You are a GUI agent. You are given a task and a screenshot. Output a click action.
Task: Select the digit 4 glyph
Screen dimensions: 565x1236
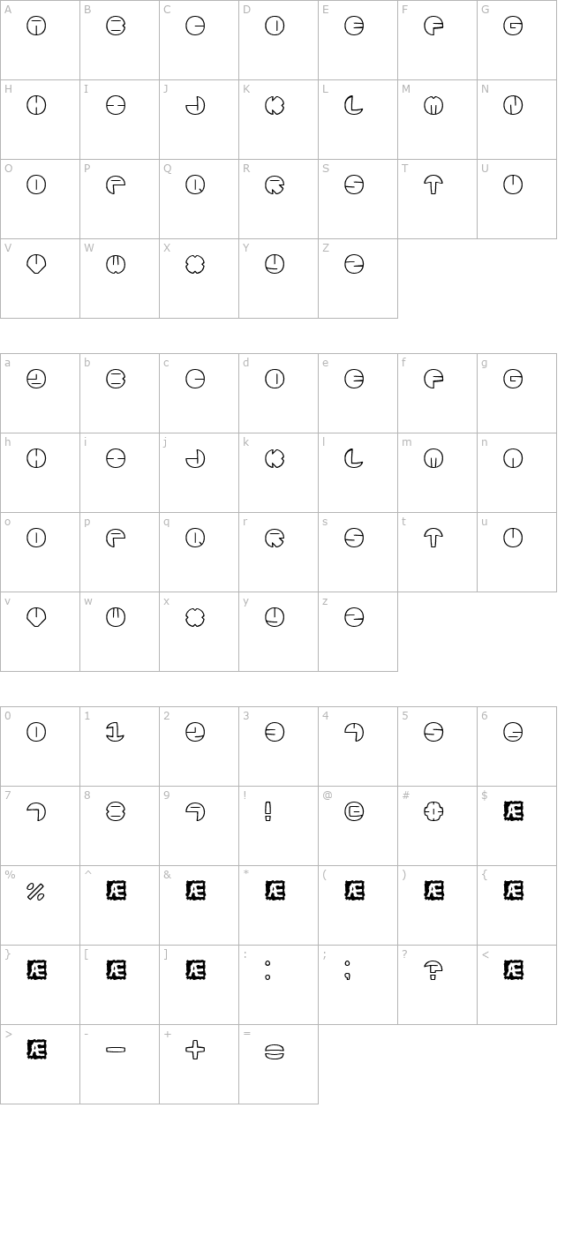(x=353, y=732)
